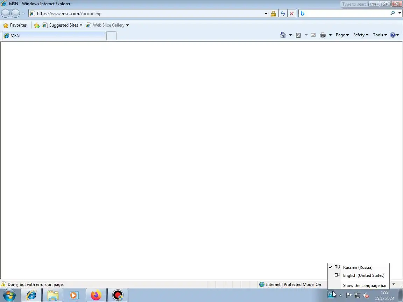Open a new blank tab
This screenshot has width=403, height=302.
112,36
